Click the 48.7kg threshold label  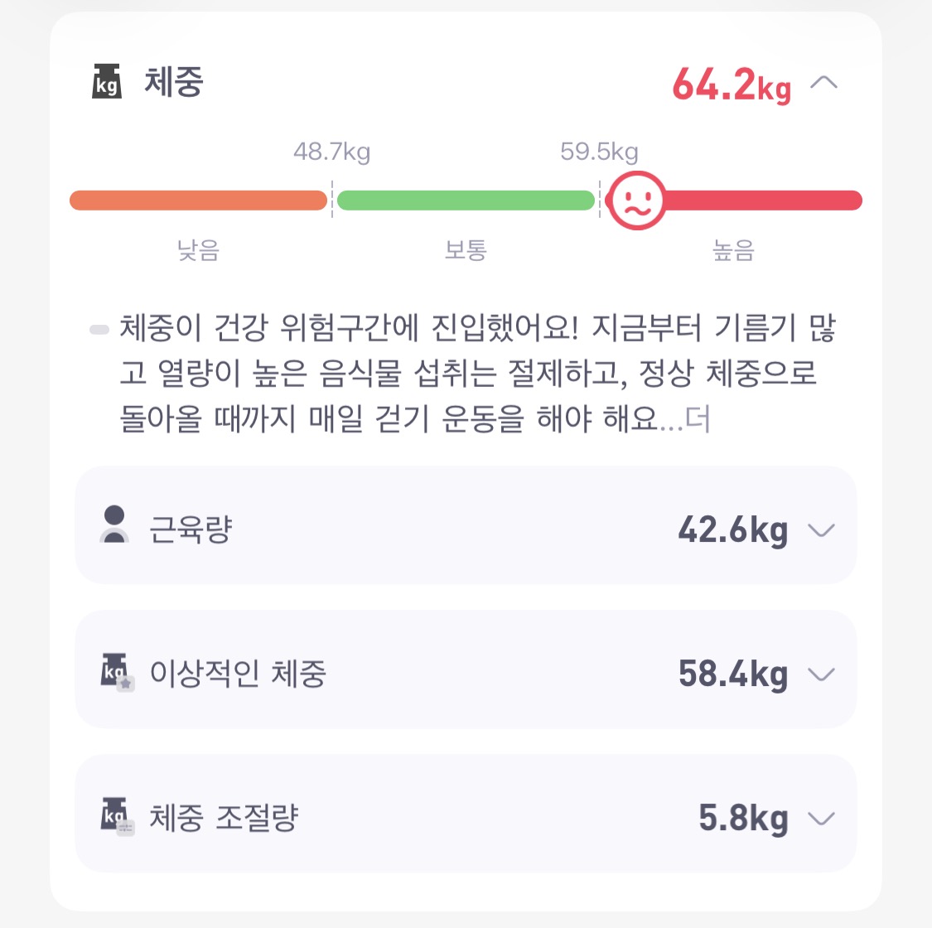331,152
